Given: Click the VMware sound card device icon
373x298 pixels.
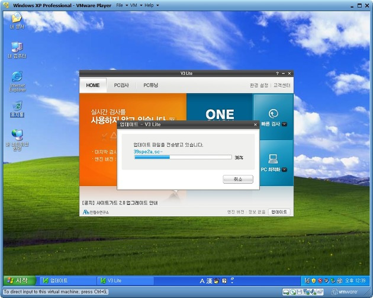Looking at the screenshot, I should pos(313,292).
